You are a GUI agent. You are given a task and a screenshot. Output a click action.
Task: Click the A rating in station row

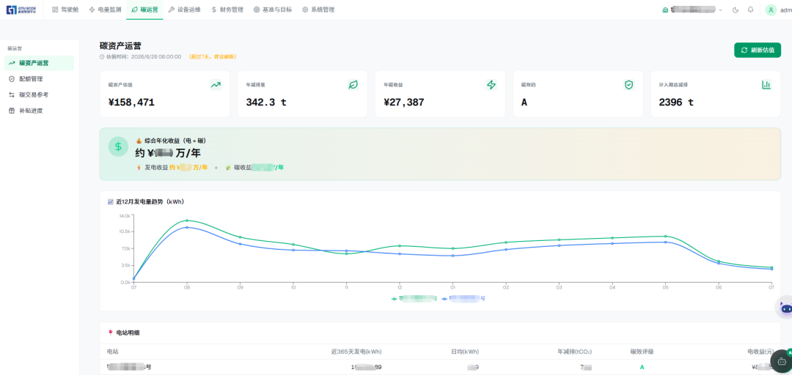tap(642, 367)
